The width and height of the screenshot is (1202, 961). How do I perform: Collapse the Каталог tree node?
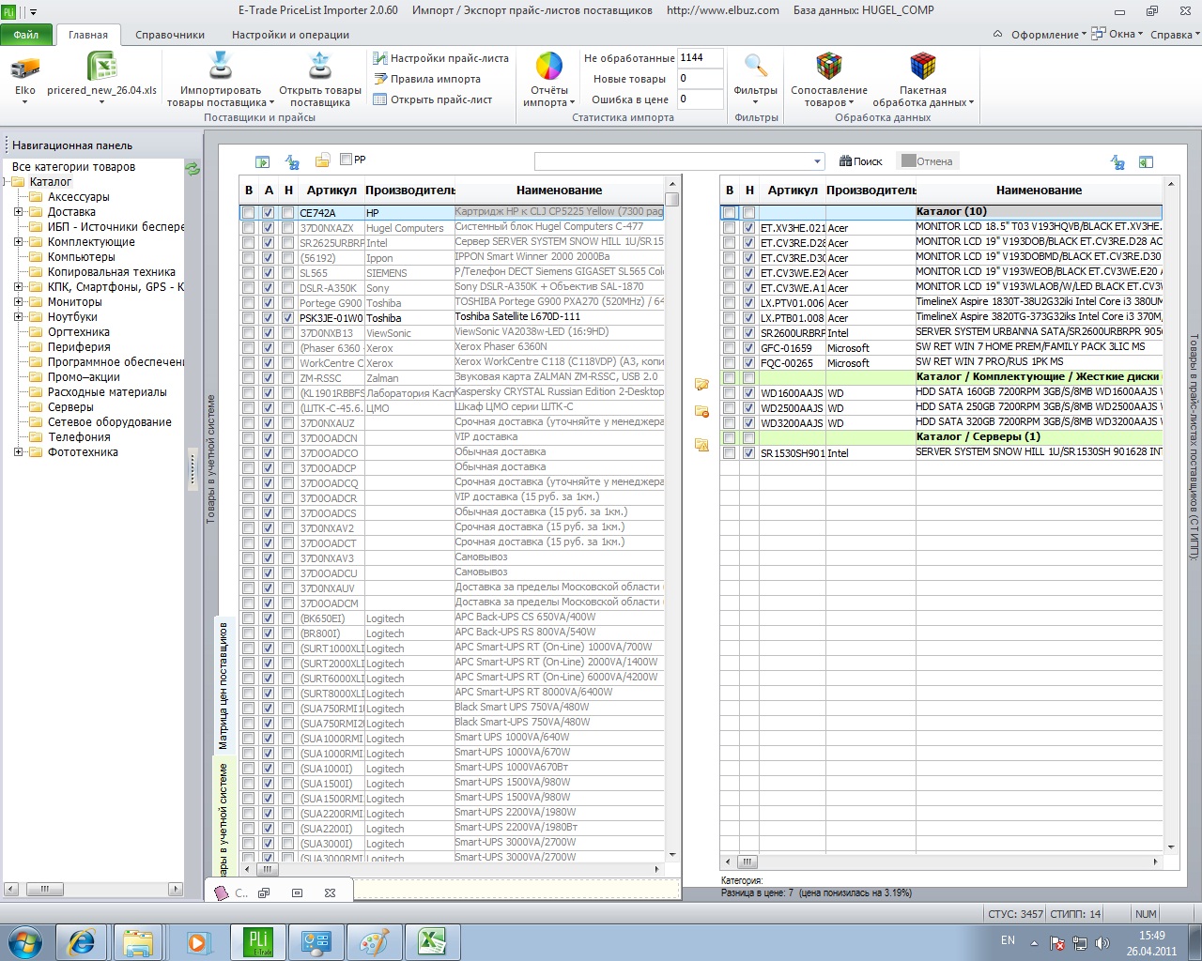point(7,182)
